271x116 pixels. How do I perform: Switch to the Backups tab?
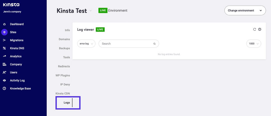coord(64,48)
